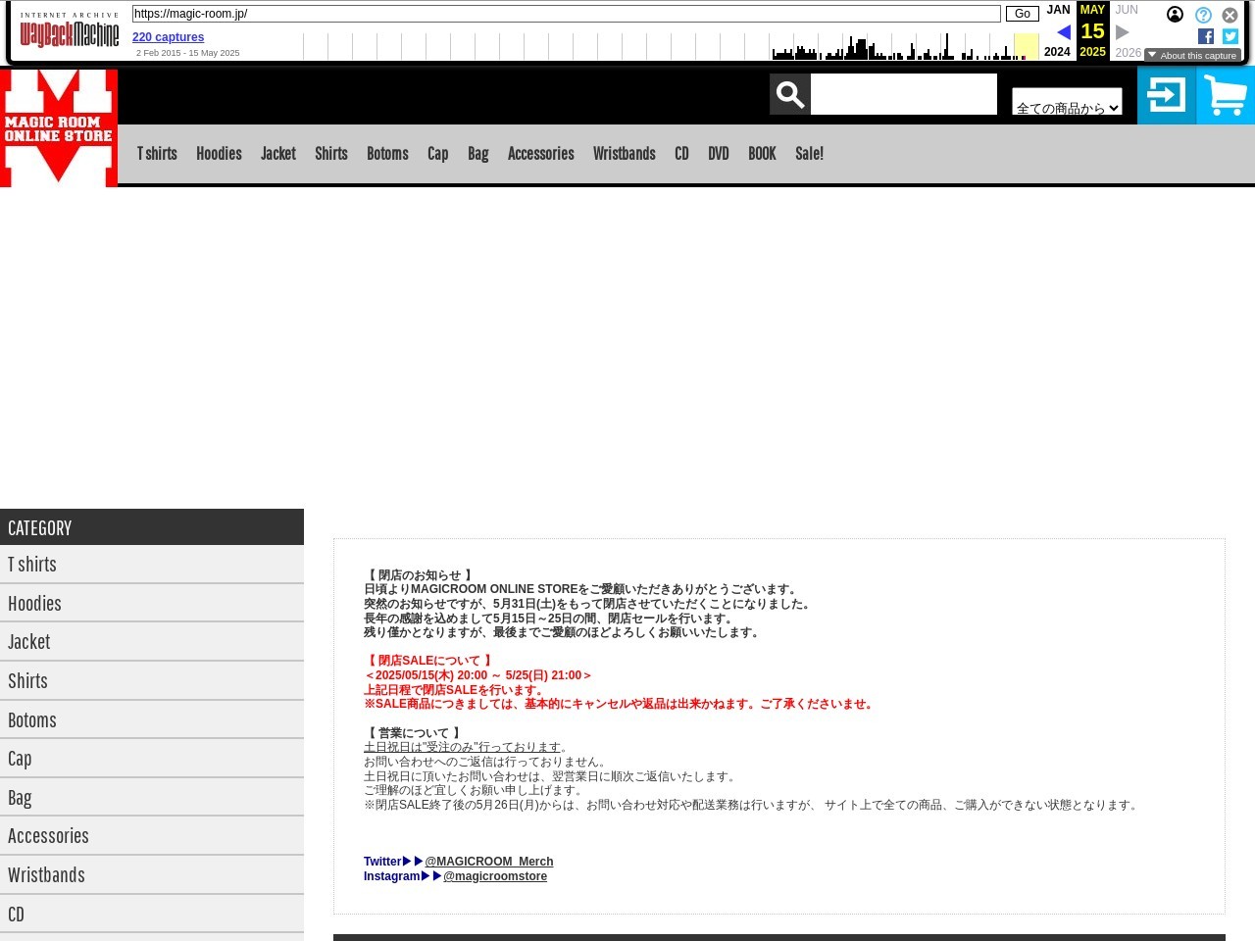Close the Wayback toolbar

click(1230, 15)
